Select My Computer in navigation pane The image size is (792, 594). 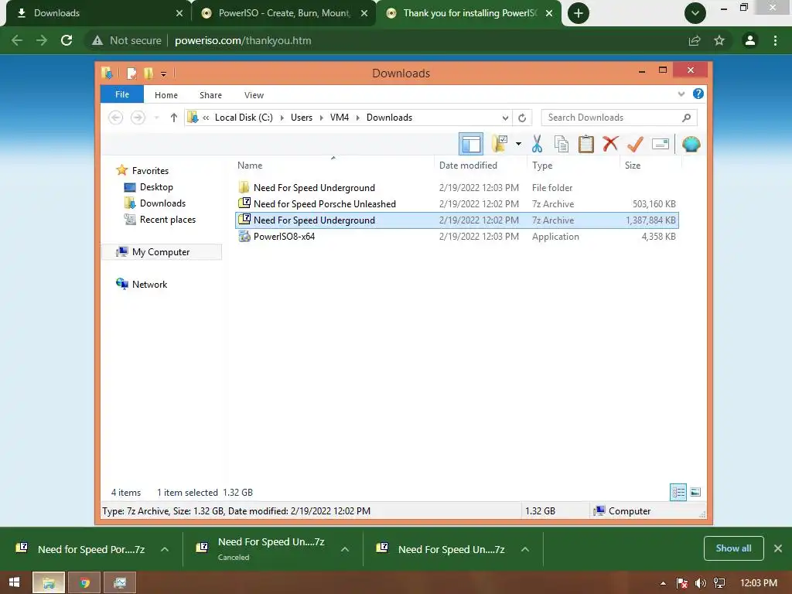point(161,251)
